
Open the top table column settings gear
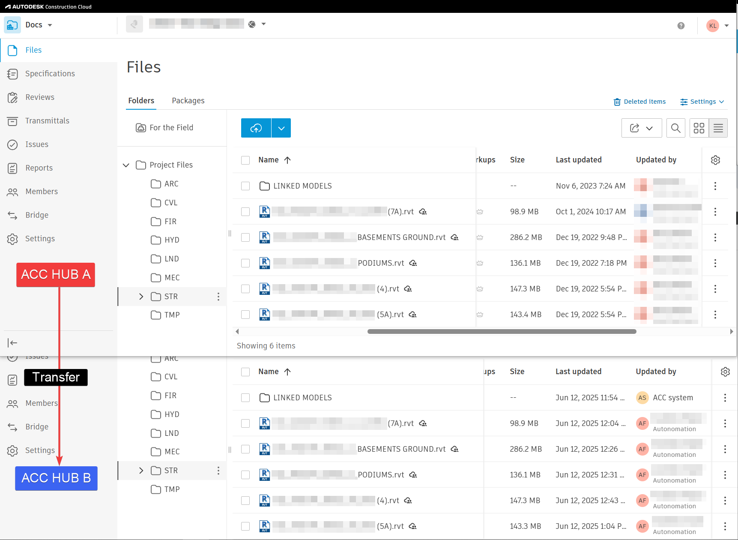[x=715, y=160]
